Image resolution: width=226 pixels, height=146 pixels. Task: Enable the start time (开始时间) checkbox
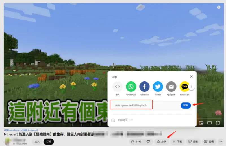pyautogui.click(x=114, y=120)
